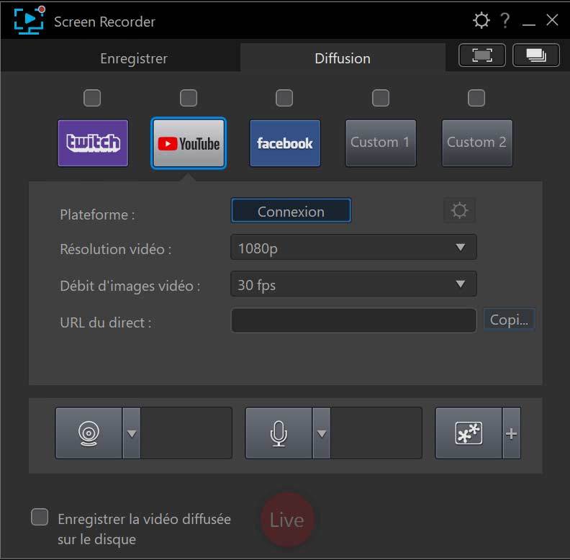Click the Débit d'images vidéo label
This screenshot has width=570, height=560.
[x=130, y=286]
